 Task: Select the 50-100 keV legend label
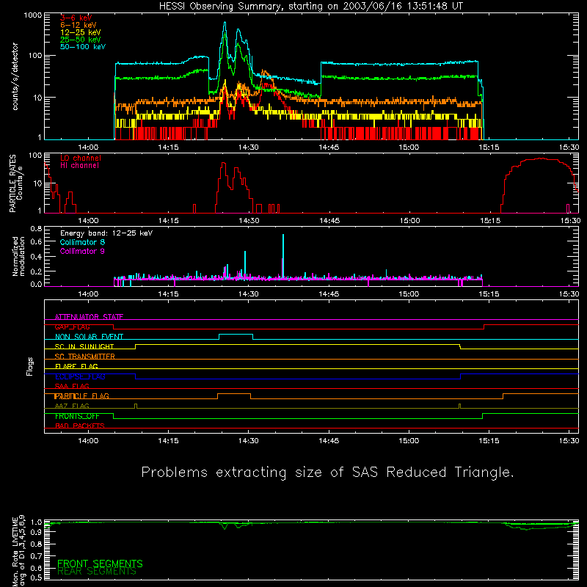coord(83,47)
